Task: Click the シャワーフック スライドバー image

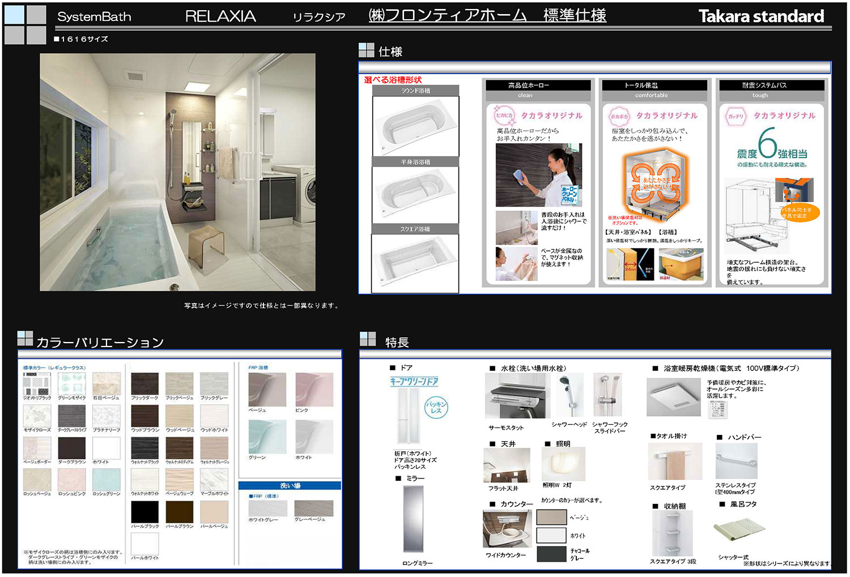Action: point(607,395)
